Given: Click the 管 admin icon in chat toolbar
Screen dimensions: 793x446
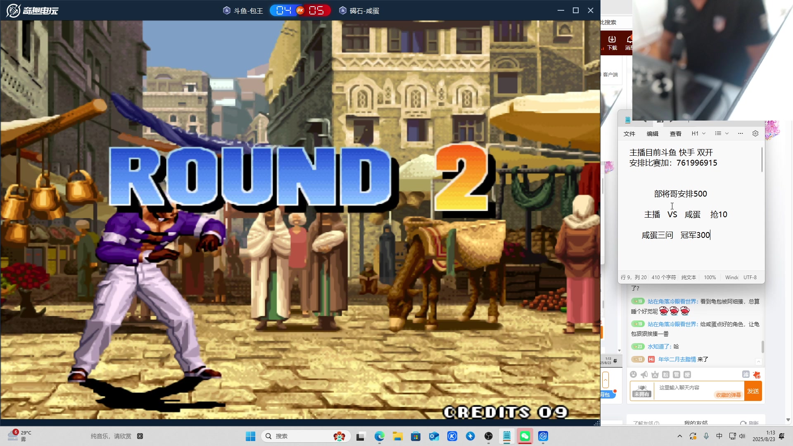Looking at the screenshot, I should click(677, 375).
